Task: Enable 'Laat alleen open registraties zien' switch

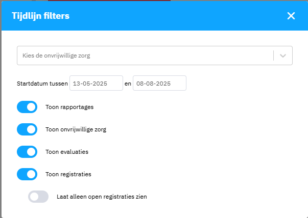Action: click(x=38, y=197)
